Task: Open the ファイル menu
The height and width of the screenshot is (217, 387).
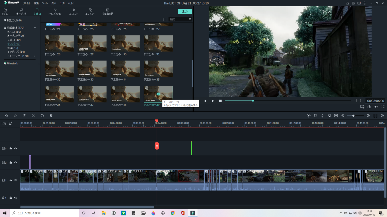Action: click(27, 3)
